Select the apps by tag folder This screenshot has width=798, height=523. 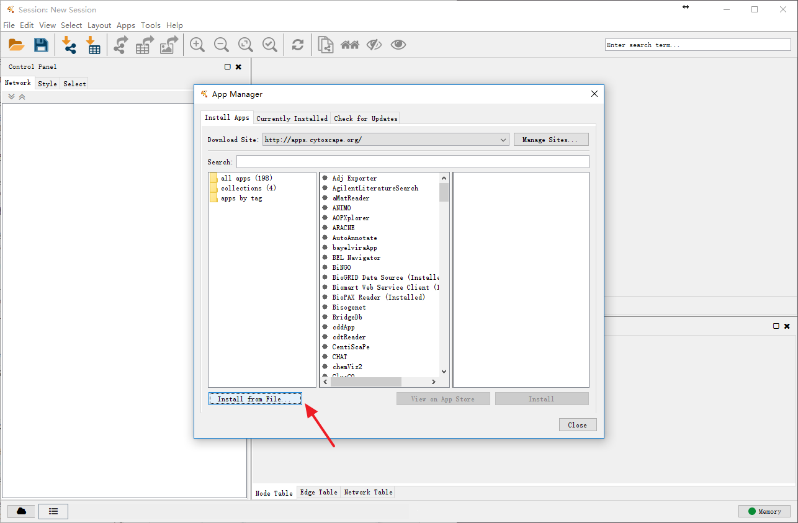coord(236,198)
